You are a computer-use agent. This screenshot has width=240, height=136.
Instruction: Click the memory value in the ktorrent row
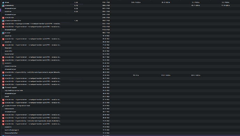(x=106, y=75)
